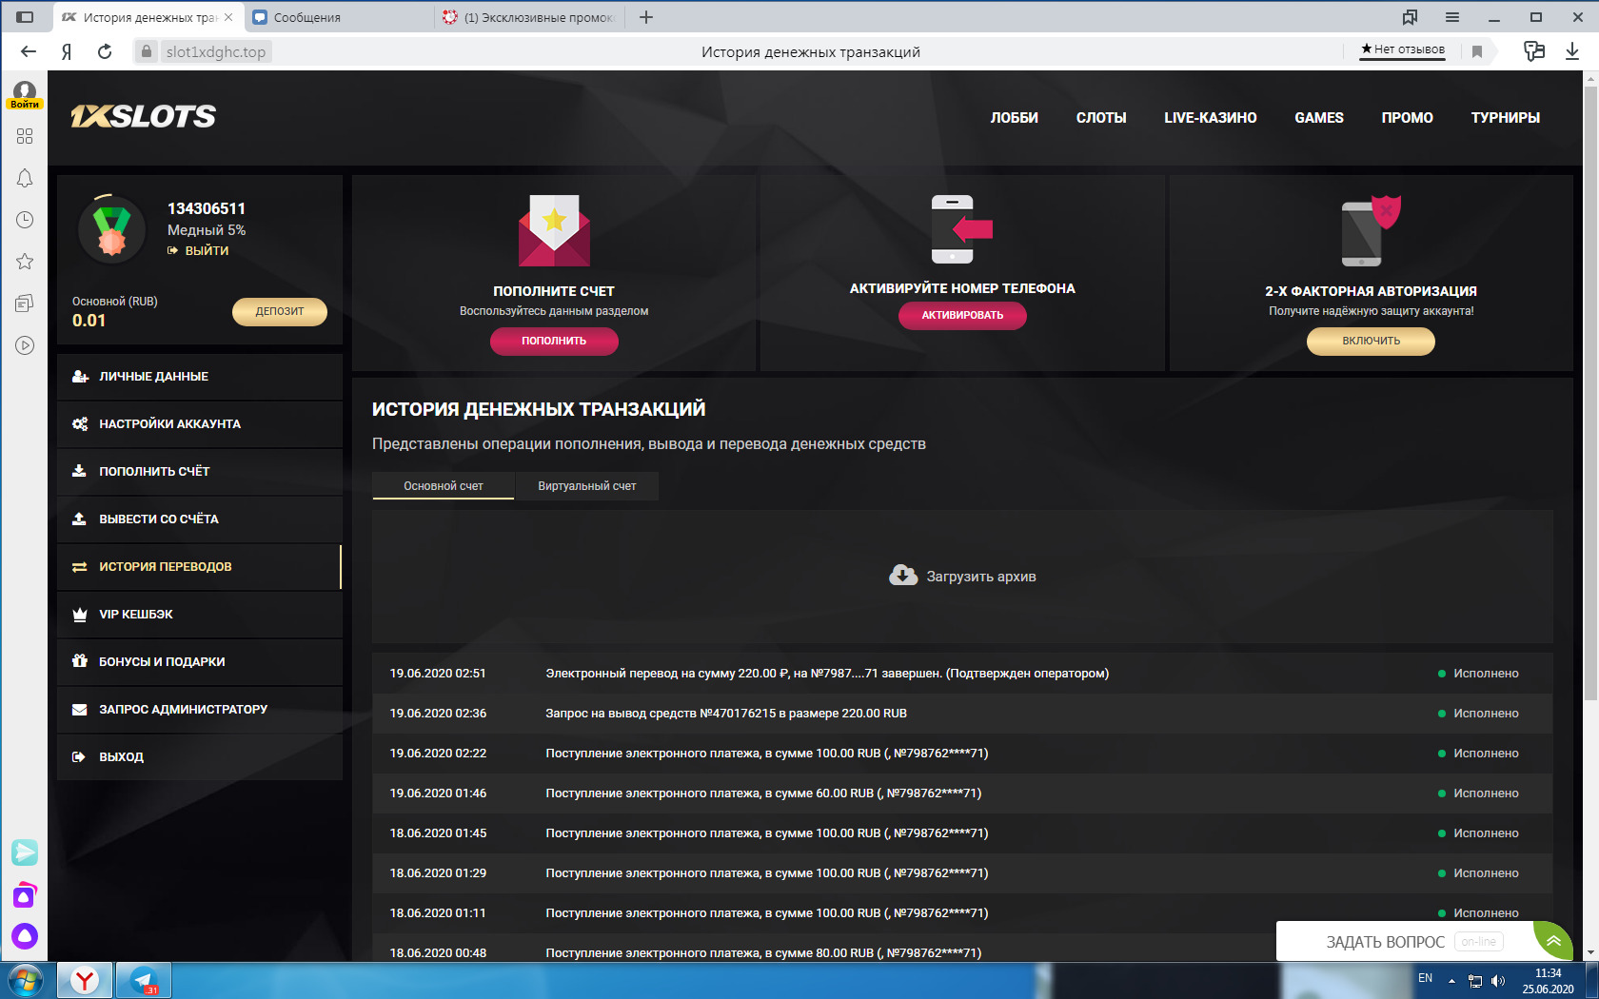
Task: Click the Войти profile icon in sidebar
Action: tap(25, 95)
